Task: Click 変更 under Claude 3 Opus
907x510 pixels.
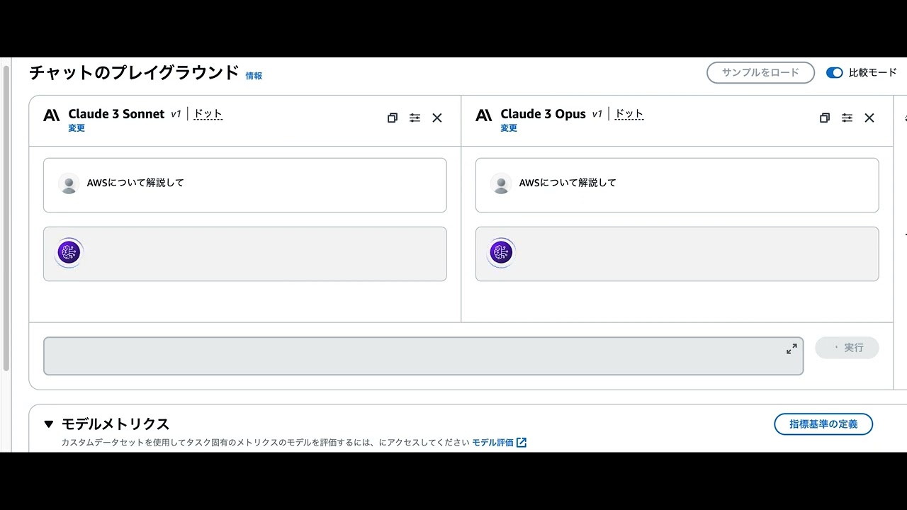Action: (x=509, y=128)
